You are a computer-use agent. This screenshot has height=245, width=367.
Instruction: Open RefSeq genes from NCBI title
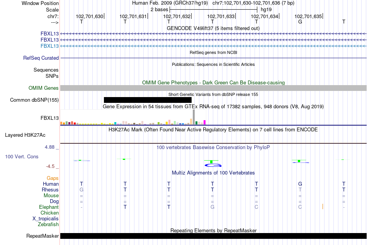(213, 52)
